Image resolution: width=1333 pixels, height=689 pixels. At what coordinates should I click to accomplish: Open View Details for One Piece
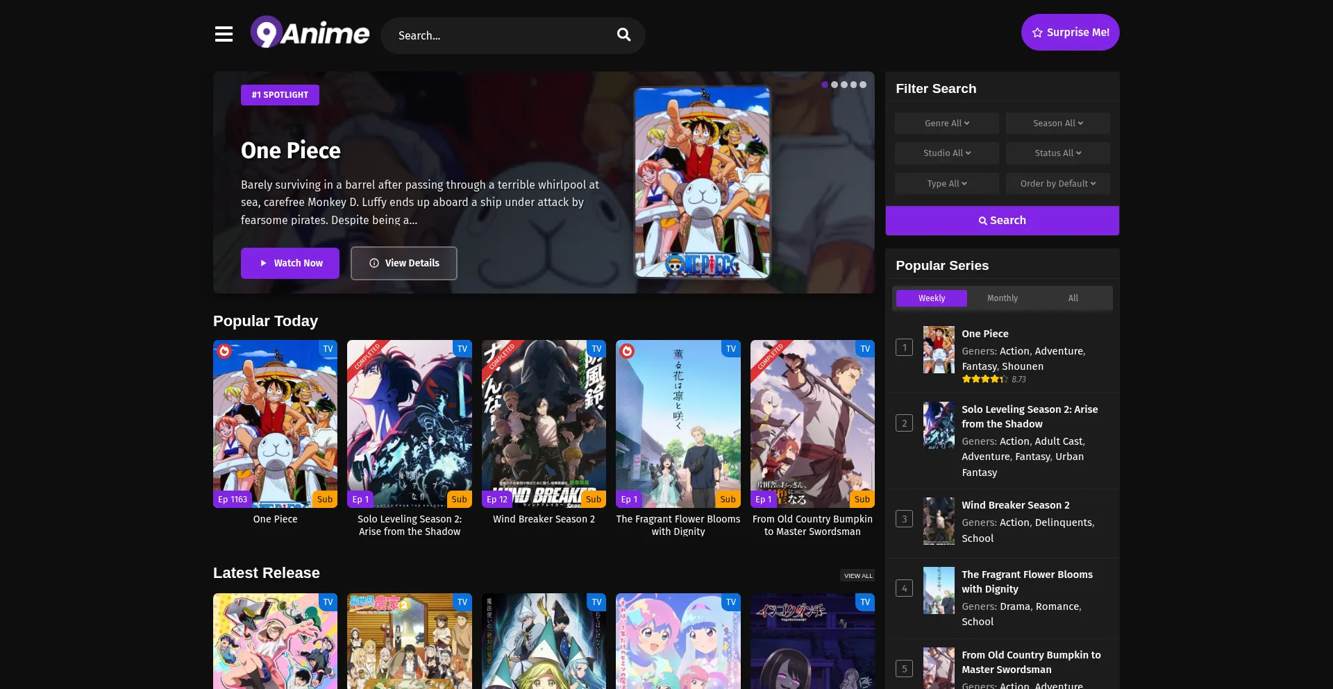404,264
